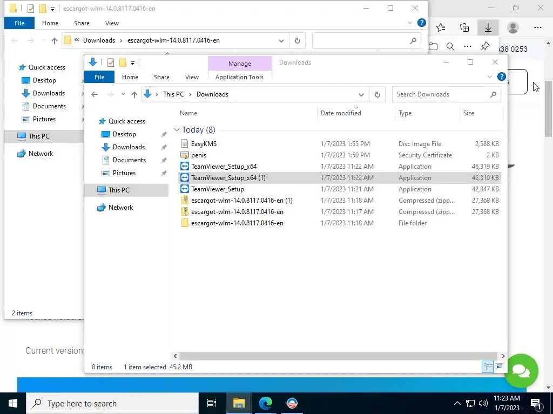Open View tab in escargot window
Image resolution: width=553 pixels, height=414 pixels.
pos(112,23)
